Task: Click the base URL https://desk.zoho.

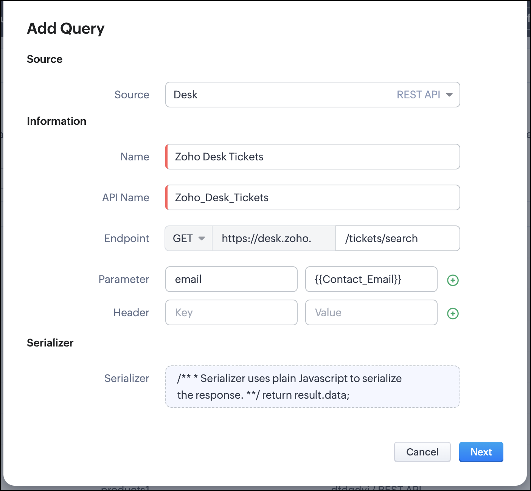Action: click(x=274, y=238)
